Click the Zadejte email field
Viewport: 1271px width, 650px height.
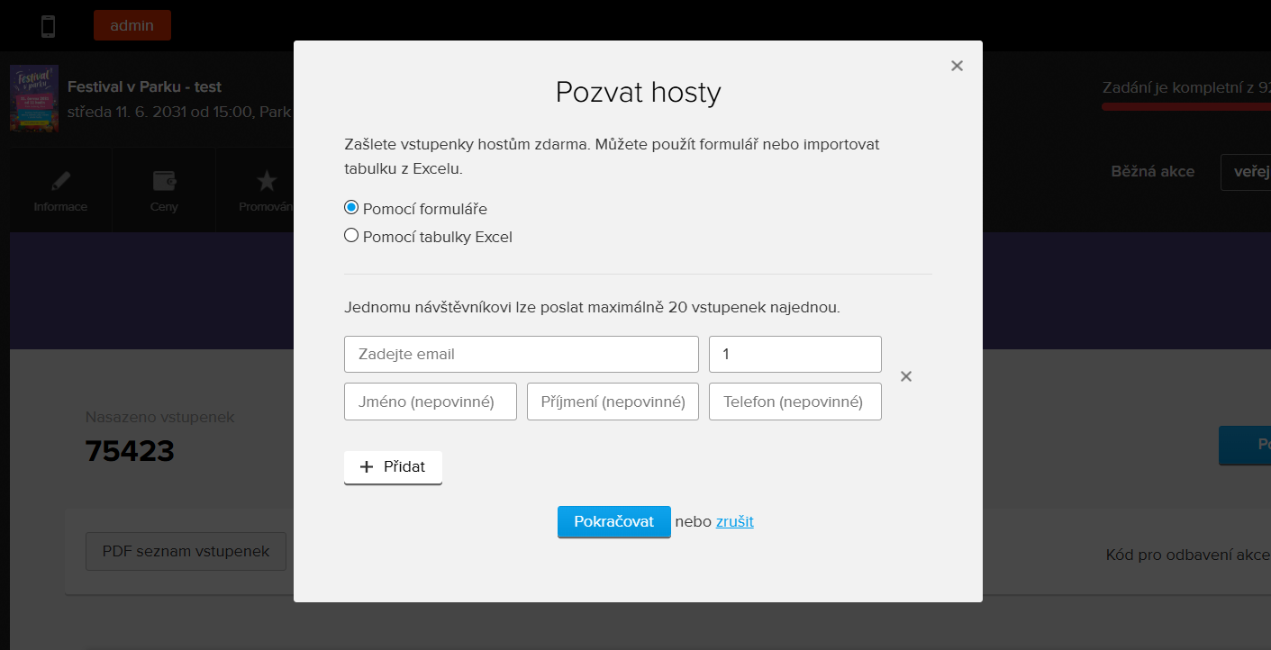point(521,354)
